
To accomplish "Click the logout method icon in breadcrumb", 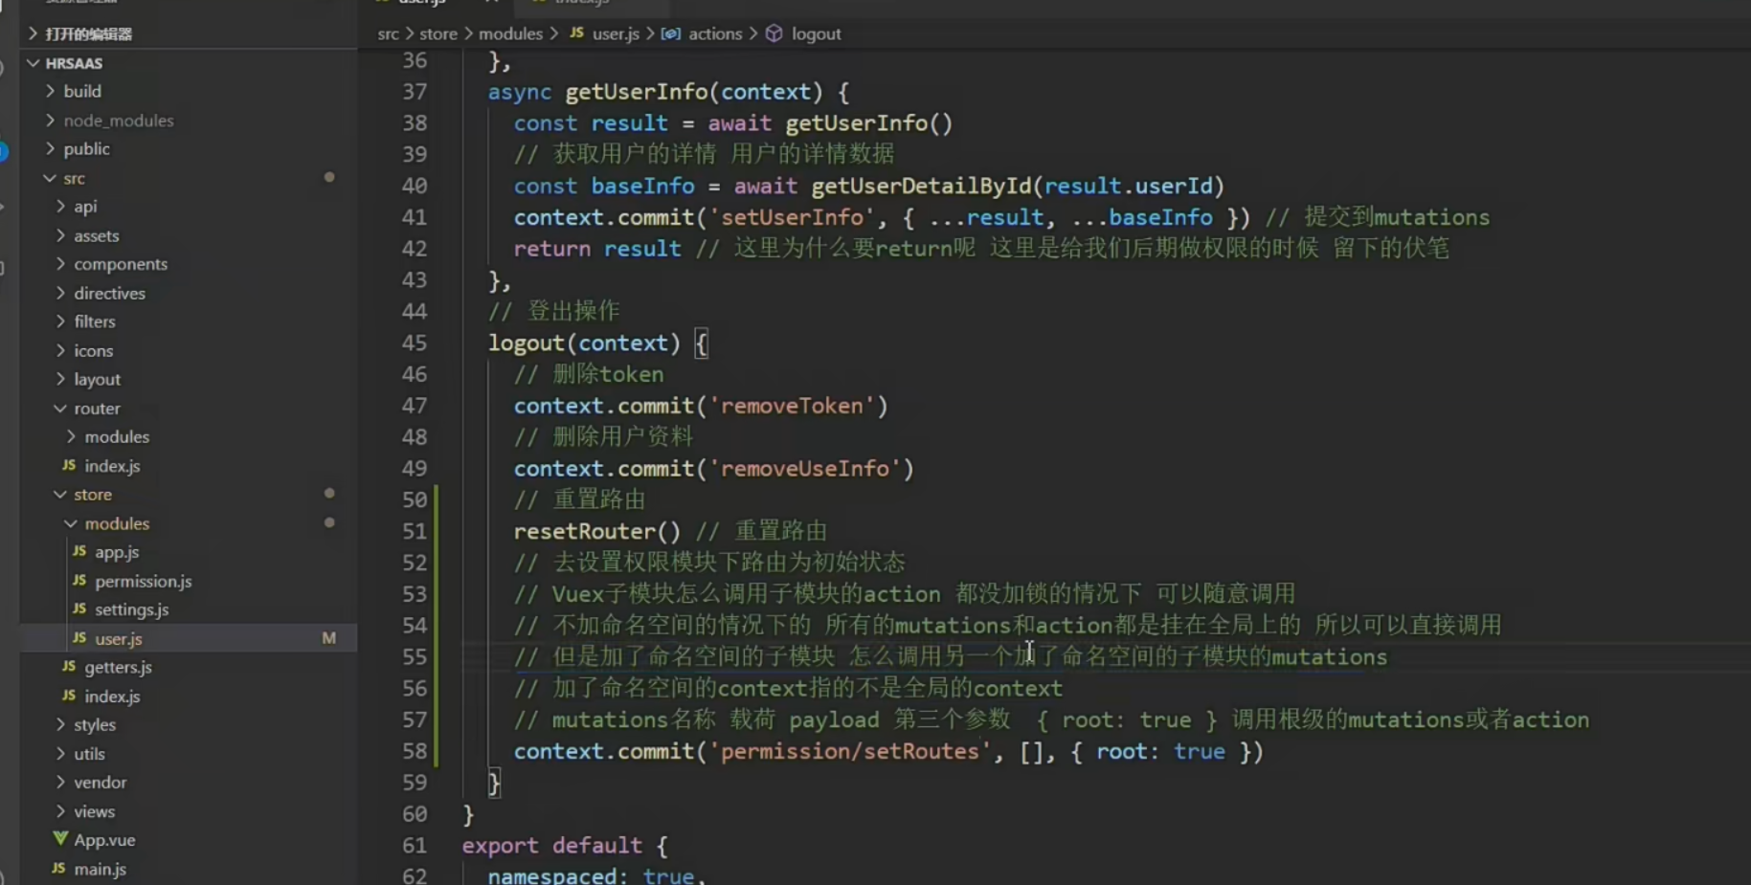I will point(774,33).
